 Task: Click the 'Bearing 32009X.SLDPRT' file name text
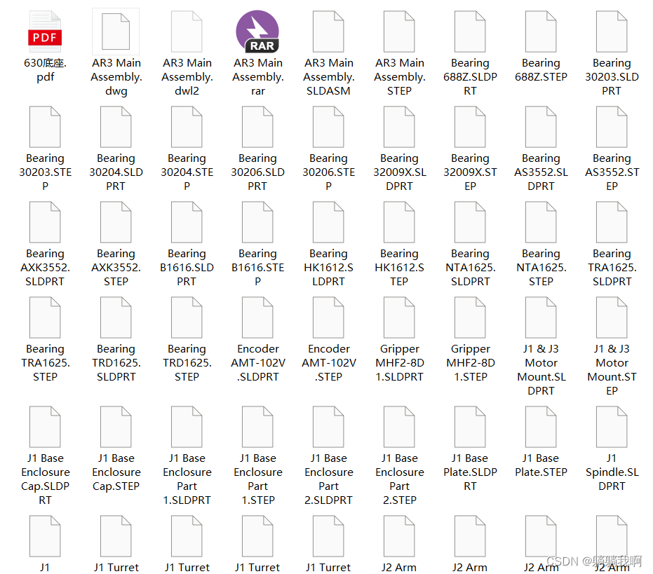click(x=399, y=172)
